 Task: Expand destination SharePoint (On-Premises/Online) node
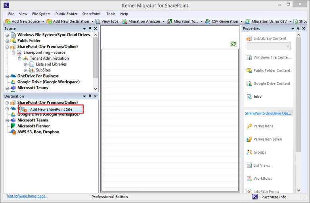(7, 103)
